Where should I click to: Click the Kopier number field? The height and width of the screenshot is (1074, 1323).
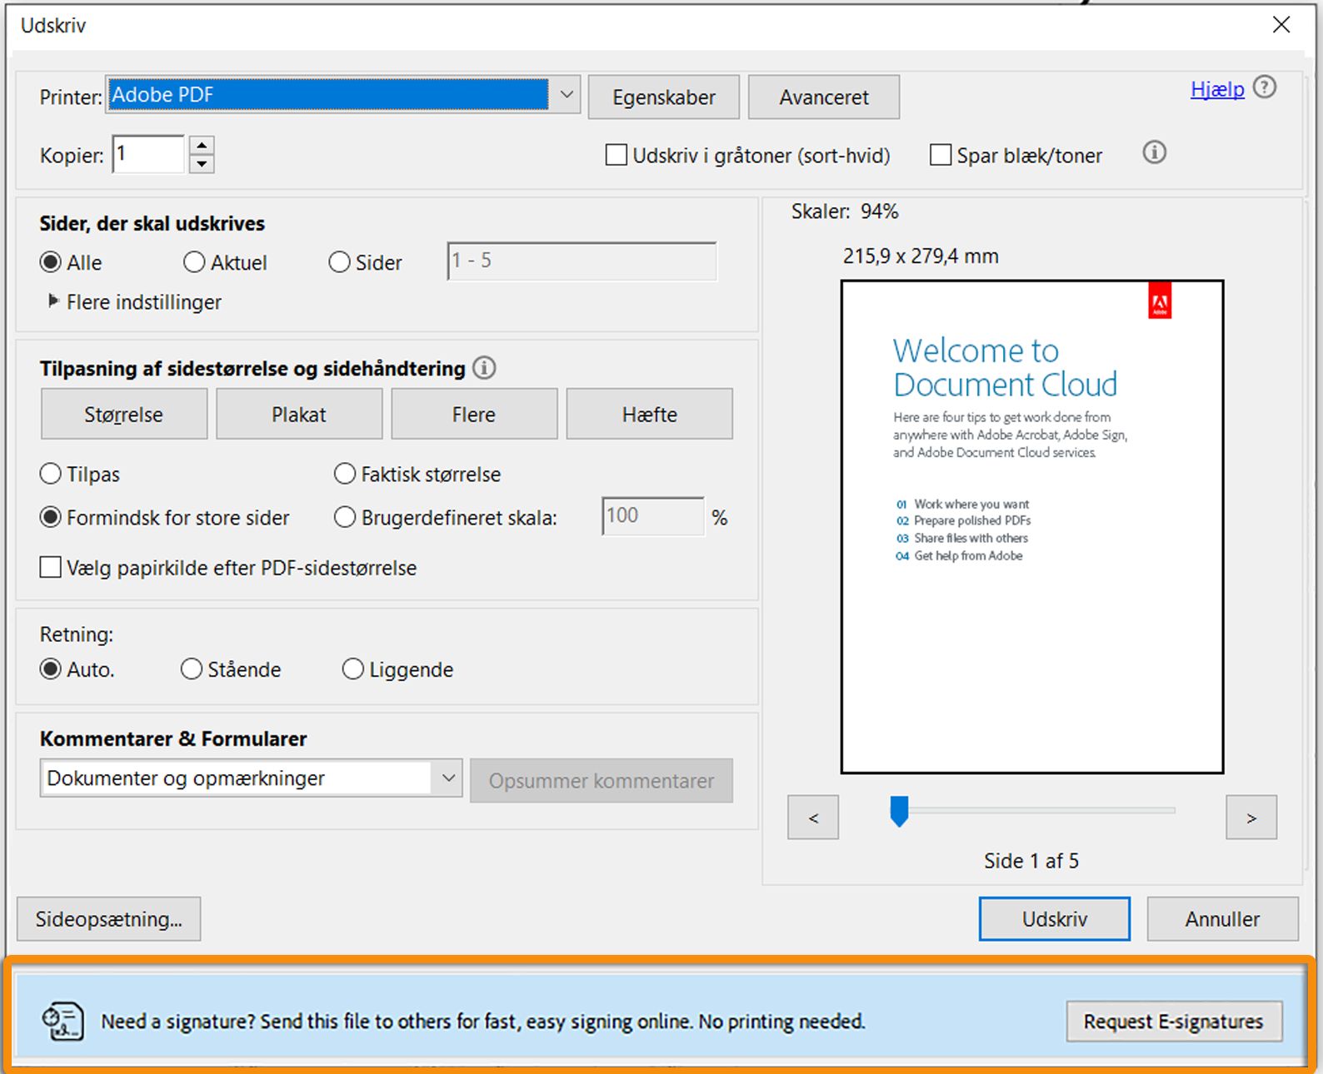click(x=148, y=154)
